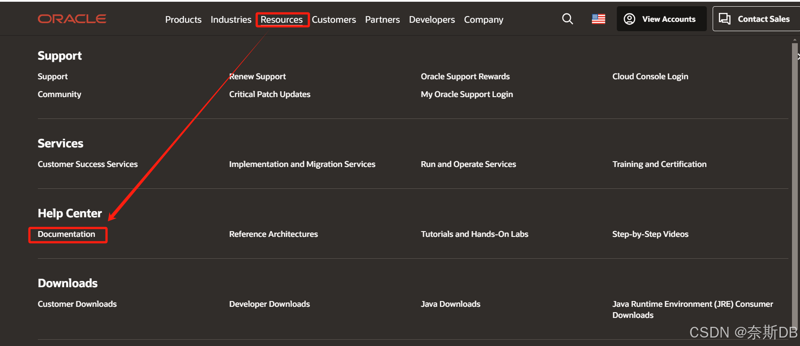Open Training and Certification
The image size is (800, 346).
659,164
